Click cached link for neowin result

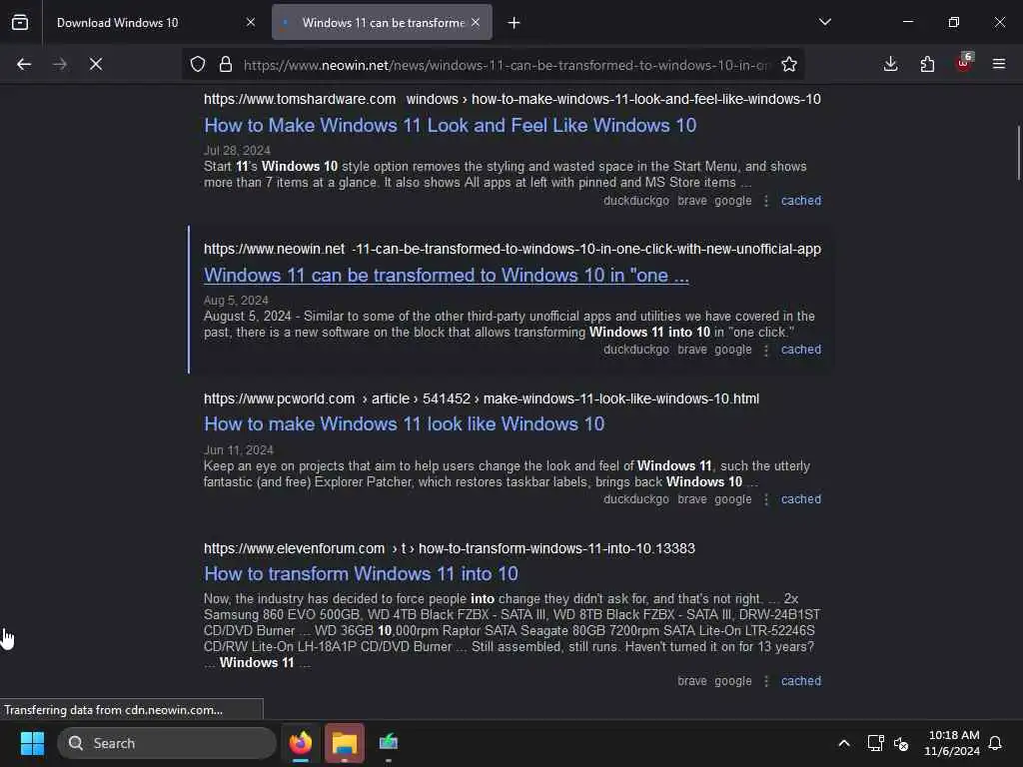801,349
